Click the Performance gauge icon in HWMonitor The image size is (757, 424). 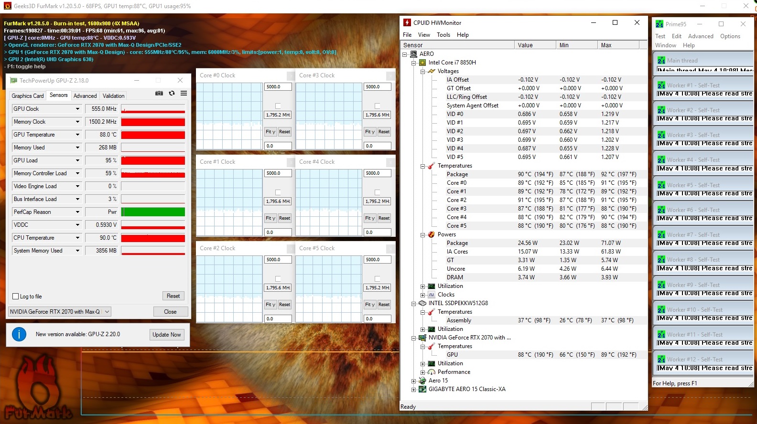[x=432, y=372]
